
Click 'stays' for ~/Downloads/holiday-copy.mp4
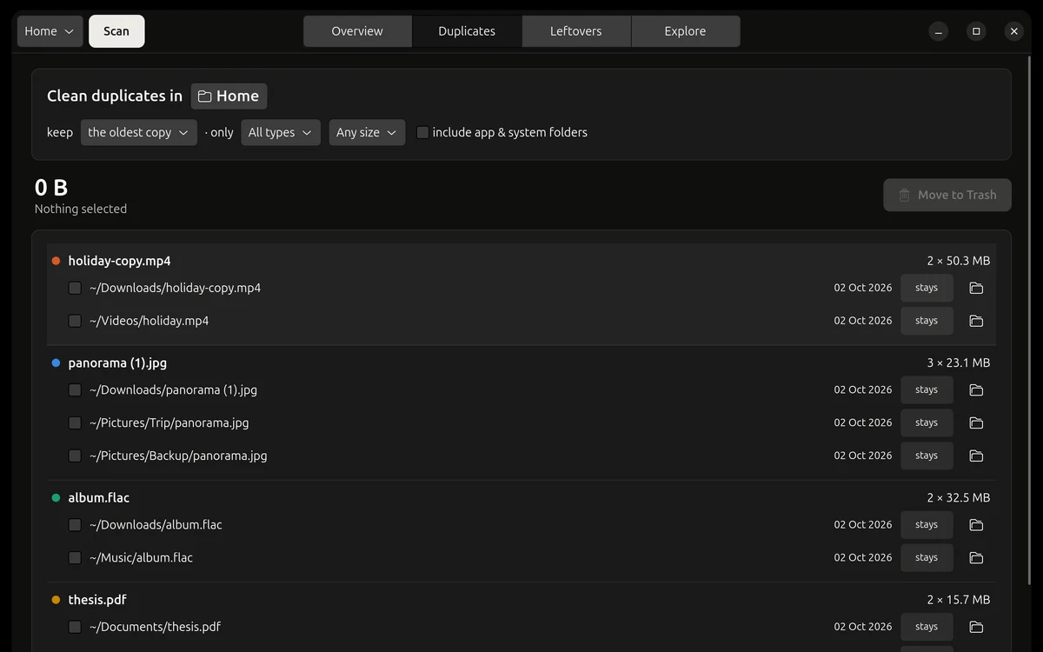point(927,288)
